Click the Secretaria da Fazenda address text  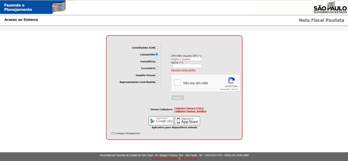[x=174, y=155]
